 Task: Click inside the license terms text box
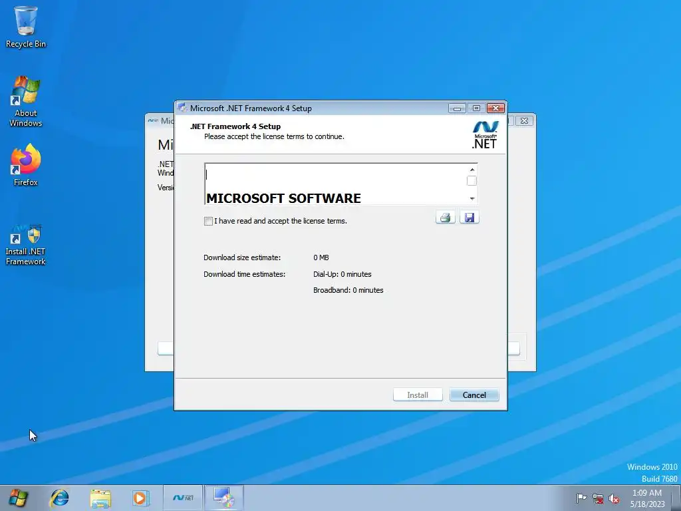[336, 184]
